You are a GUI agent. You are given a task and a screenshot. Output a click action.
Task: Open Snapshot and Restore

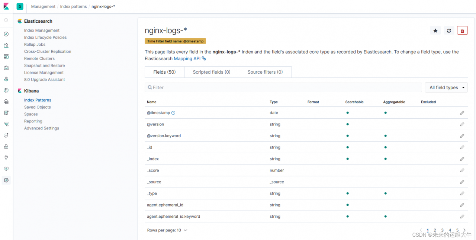pos(44,65)
